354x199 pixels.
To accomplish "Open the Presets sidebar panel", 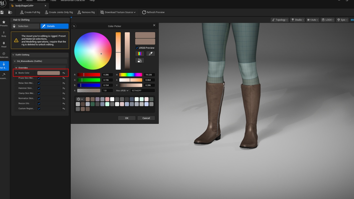I will pos(4,23).
